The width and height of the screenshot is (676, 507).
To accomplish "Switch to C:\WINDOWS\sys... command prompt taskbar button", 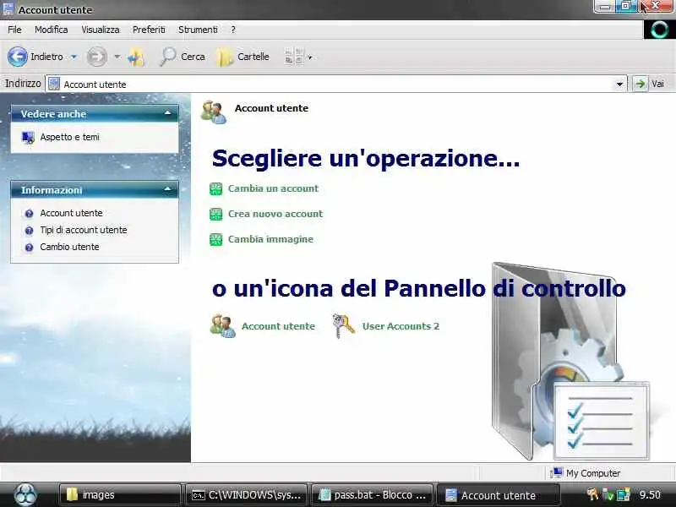I will [x=246, y=495].
